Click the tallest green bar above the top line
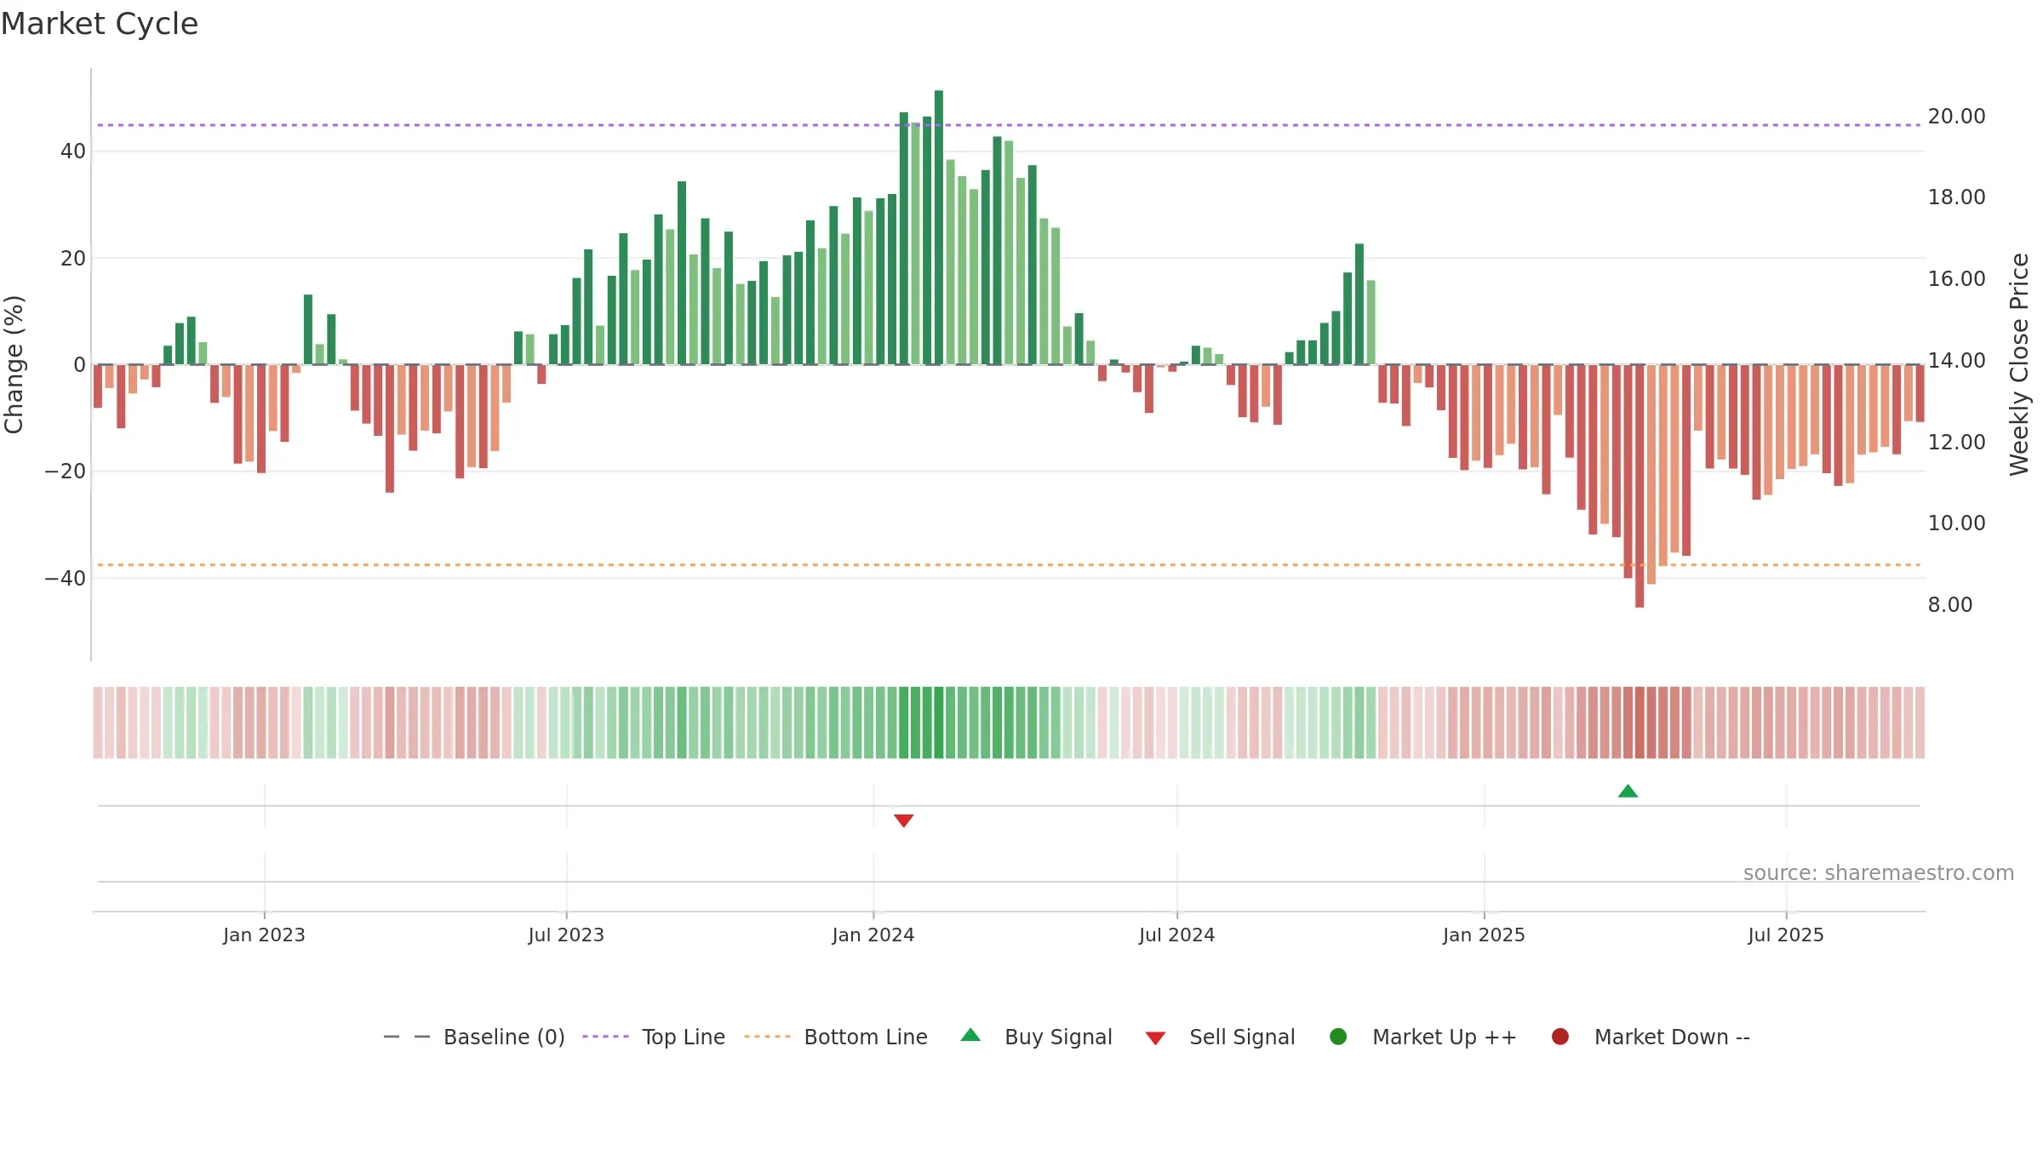The height and width of the screenshot is (1149, 2043). coord(939,227)
